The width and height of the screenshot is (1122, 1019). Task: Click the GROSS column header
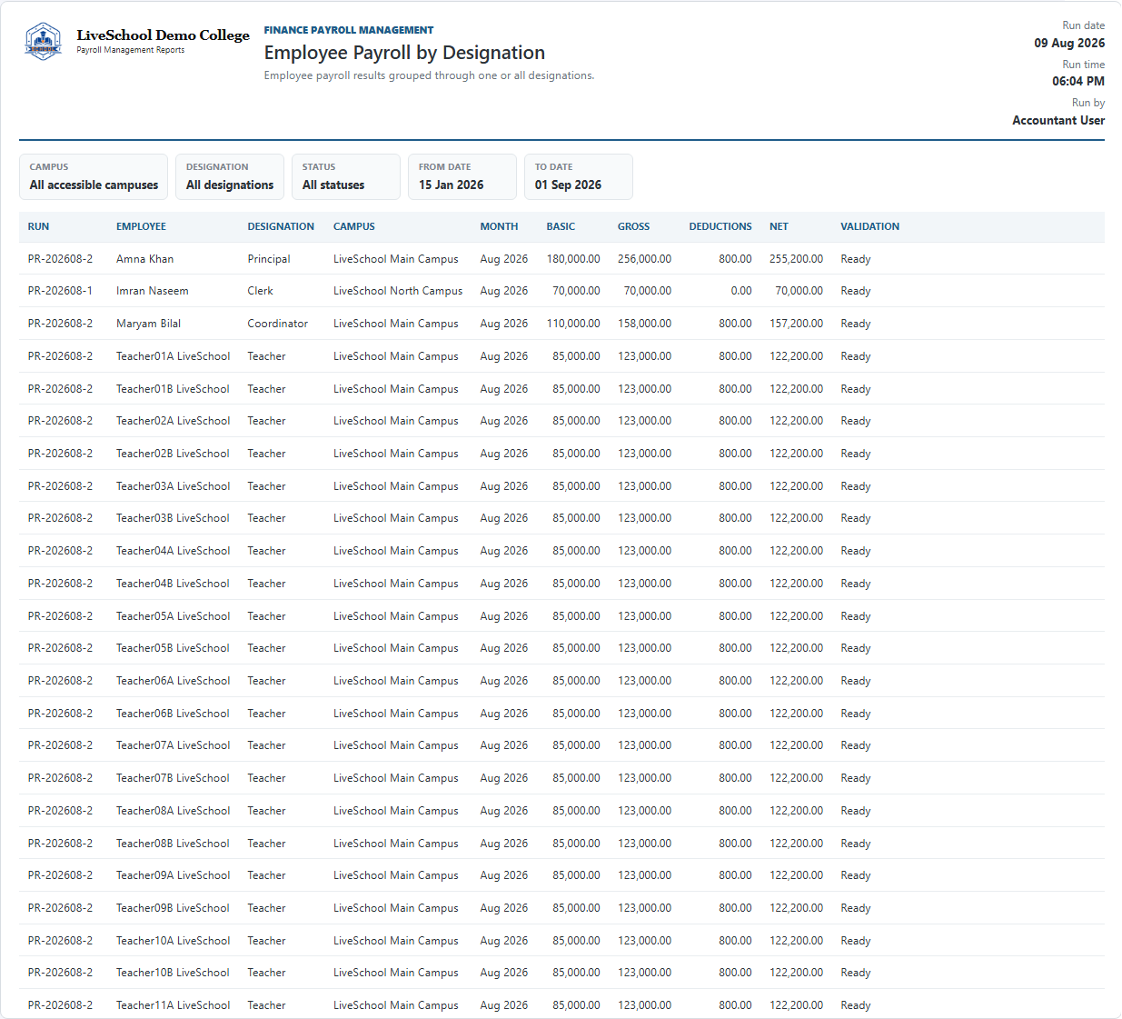(x=633, y=226)
